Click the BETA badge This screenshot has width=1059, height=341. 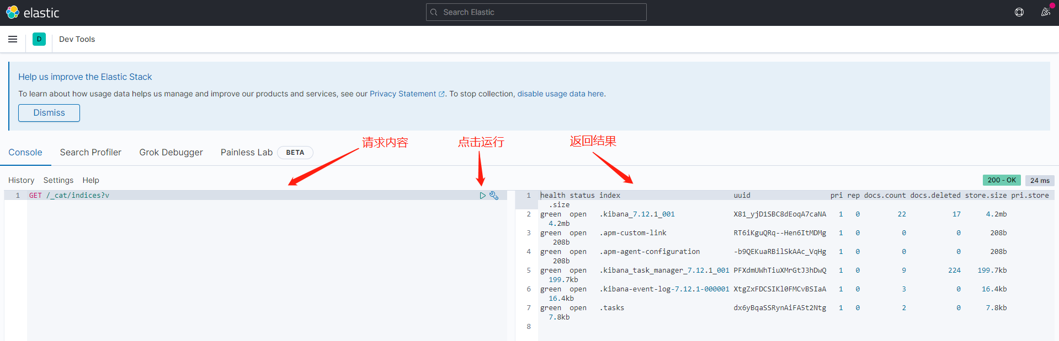coord(295,153)
